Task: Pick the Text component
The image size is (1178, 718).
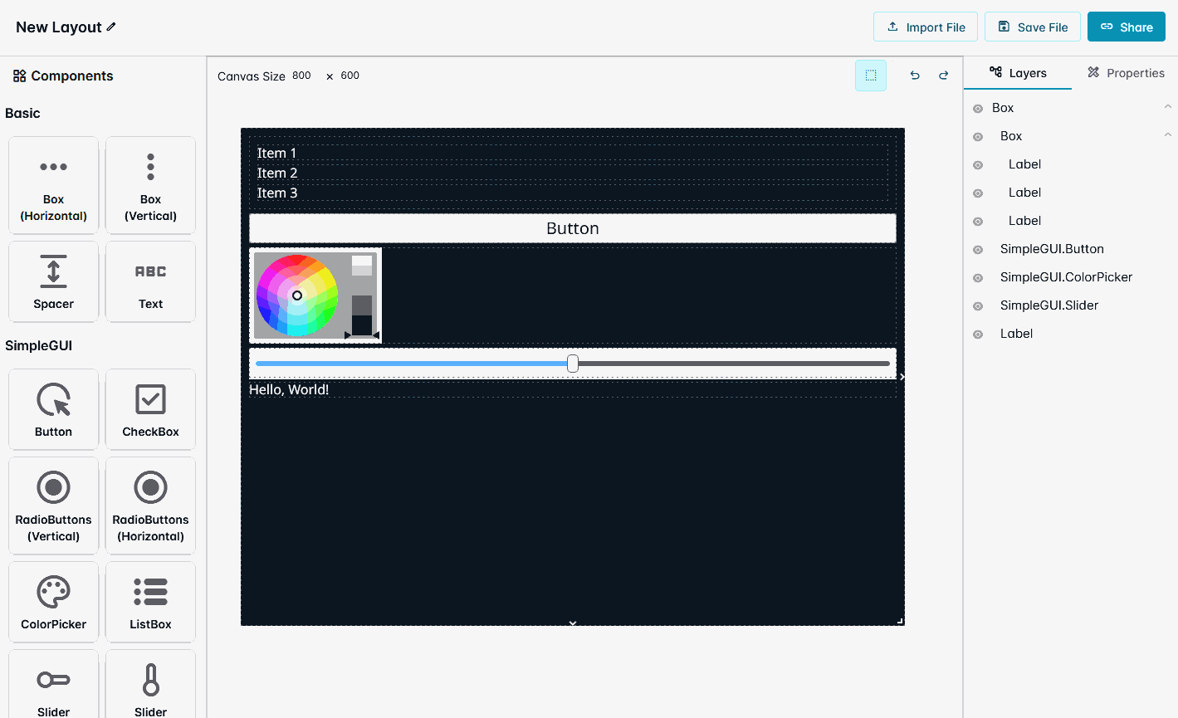Action: (x=150, y=281)
